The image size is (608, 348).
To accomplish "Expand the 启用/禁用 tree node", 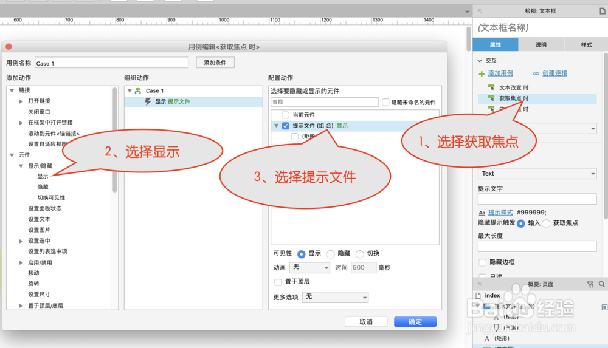I will point(21,263).
